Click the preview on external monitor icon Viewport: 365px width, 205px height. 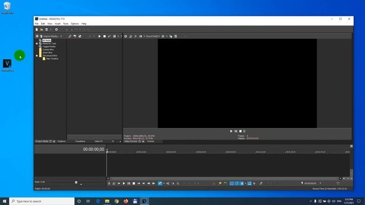tap(131, 36)
